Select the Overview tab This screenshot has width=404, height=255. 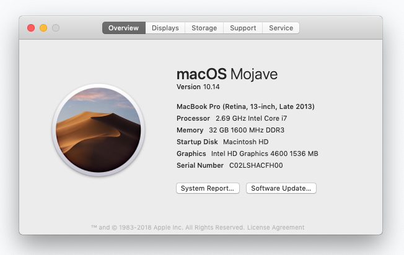pos(124,28)
